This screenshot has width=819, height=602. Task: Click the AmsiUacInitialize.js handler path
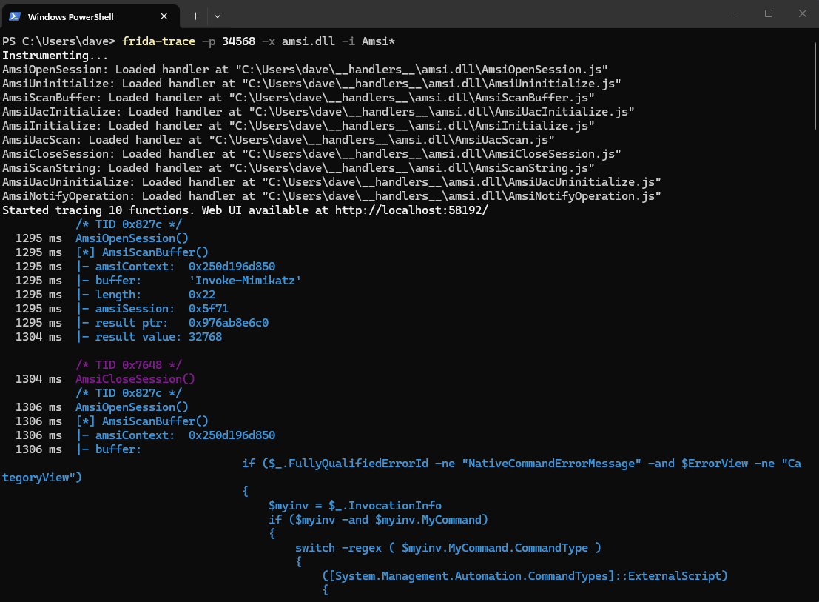pyautogui.click(x=442, y=112)
